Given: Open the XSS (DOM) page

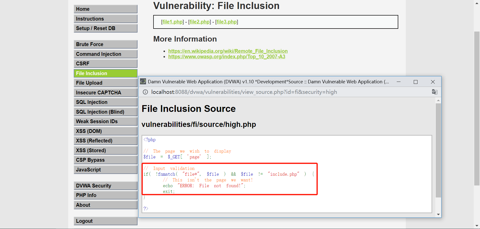Looking at the screenshot, I should 105,131.
